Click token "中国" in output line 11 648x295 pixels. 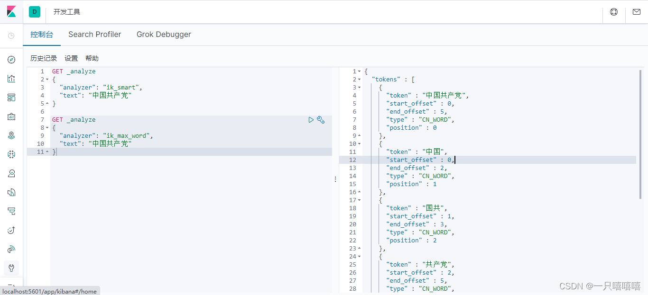[x=433, y=152]
